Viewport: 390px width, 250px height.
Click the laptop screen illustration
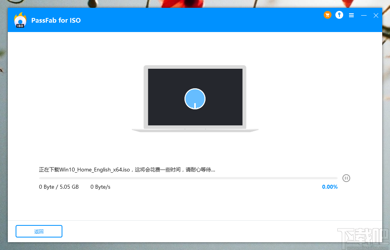point(195,97)
